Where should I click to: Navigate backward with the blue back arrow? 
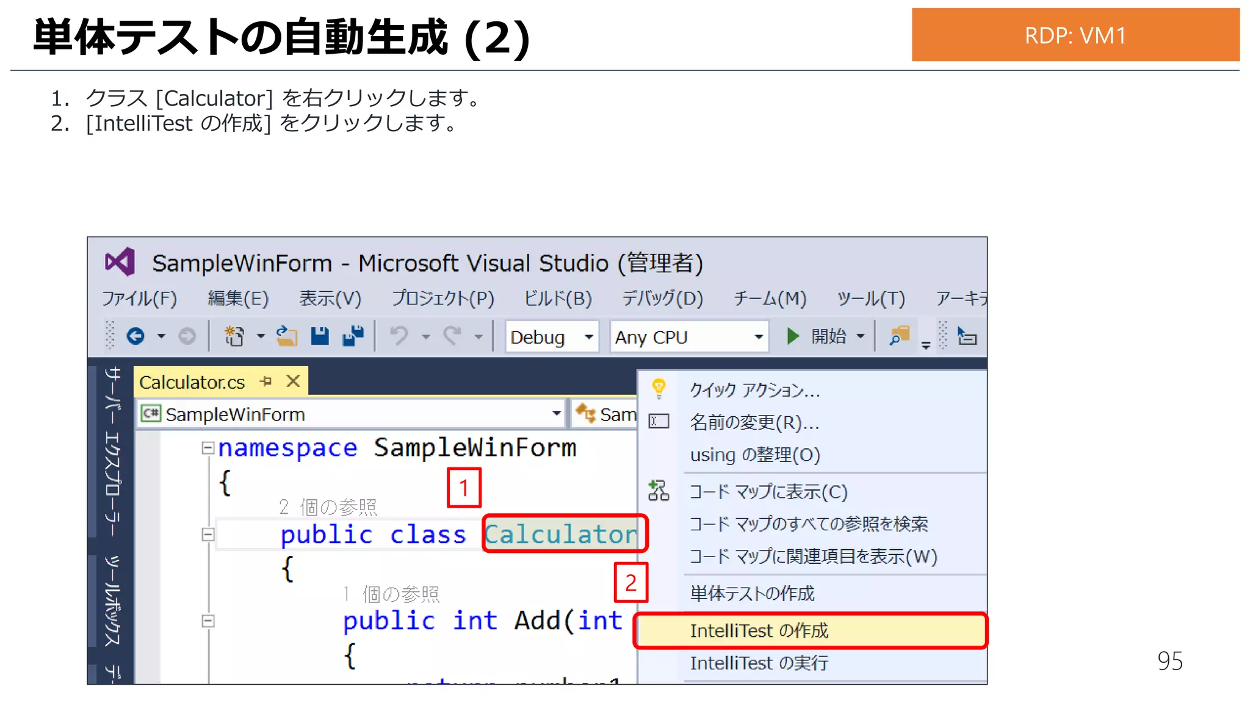click(x=135, y=336)
